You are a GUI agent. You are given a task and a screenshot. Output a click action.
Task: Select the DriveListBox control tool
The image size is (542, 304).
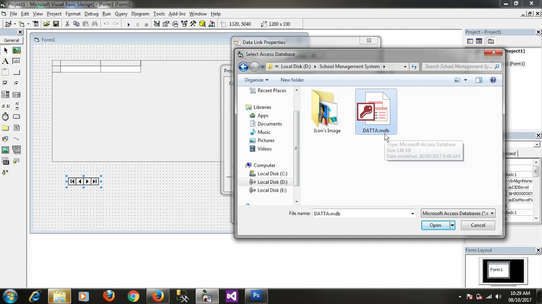17,117
